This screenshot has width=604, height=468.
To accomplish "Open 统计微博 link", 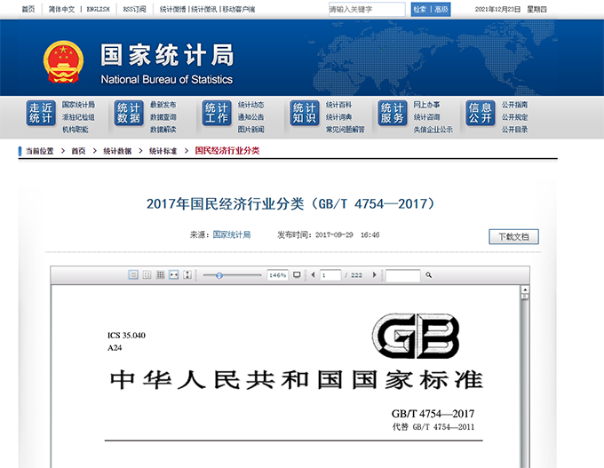I will point(172,9).
